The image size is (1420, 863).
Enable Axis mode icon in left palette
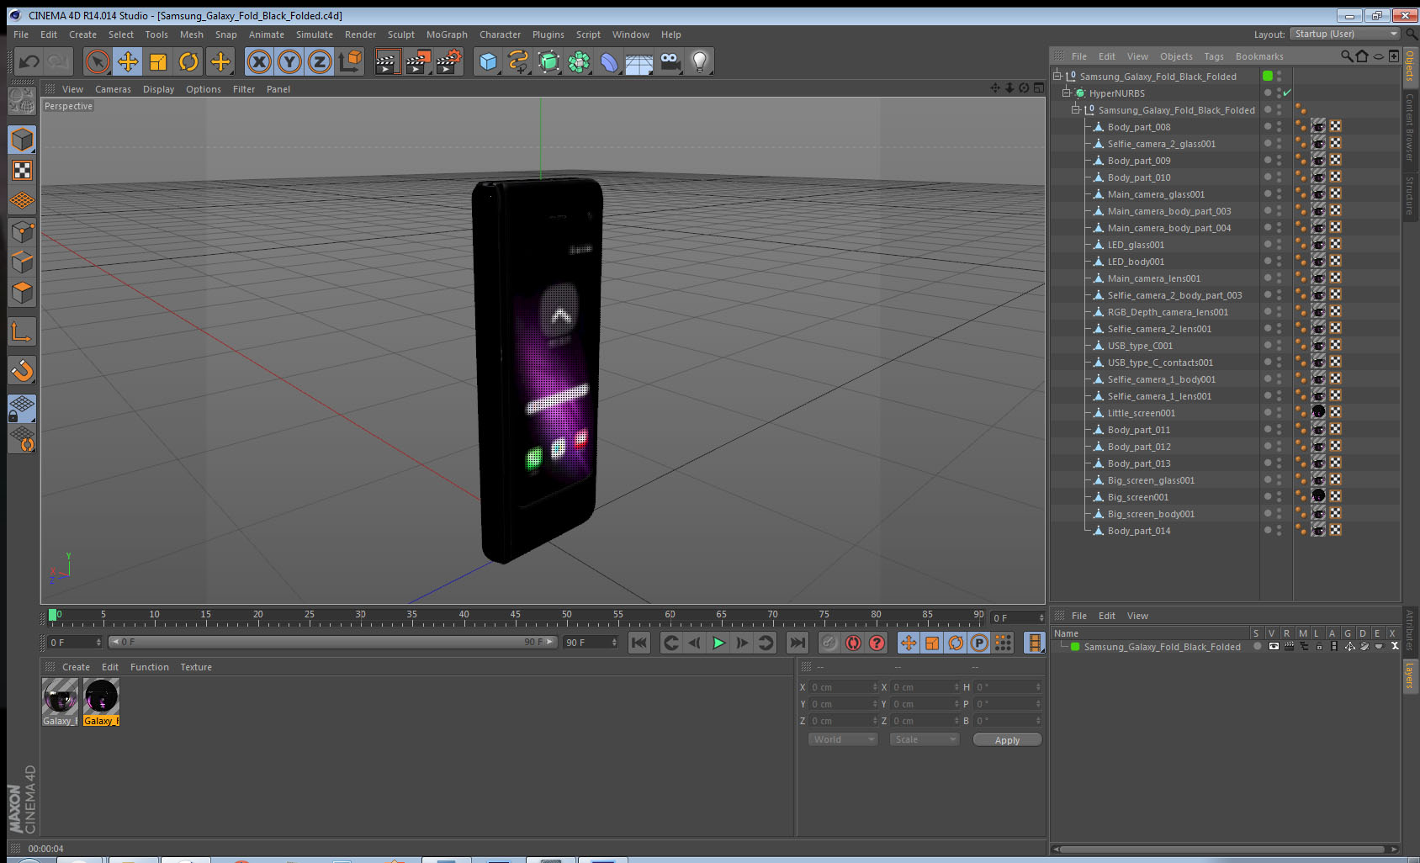coord(22,332)
